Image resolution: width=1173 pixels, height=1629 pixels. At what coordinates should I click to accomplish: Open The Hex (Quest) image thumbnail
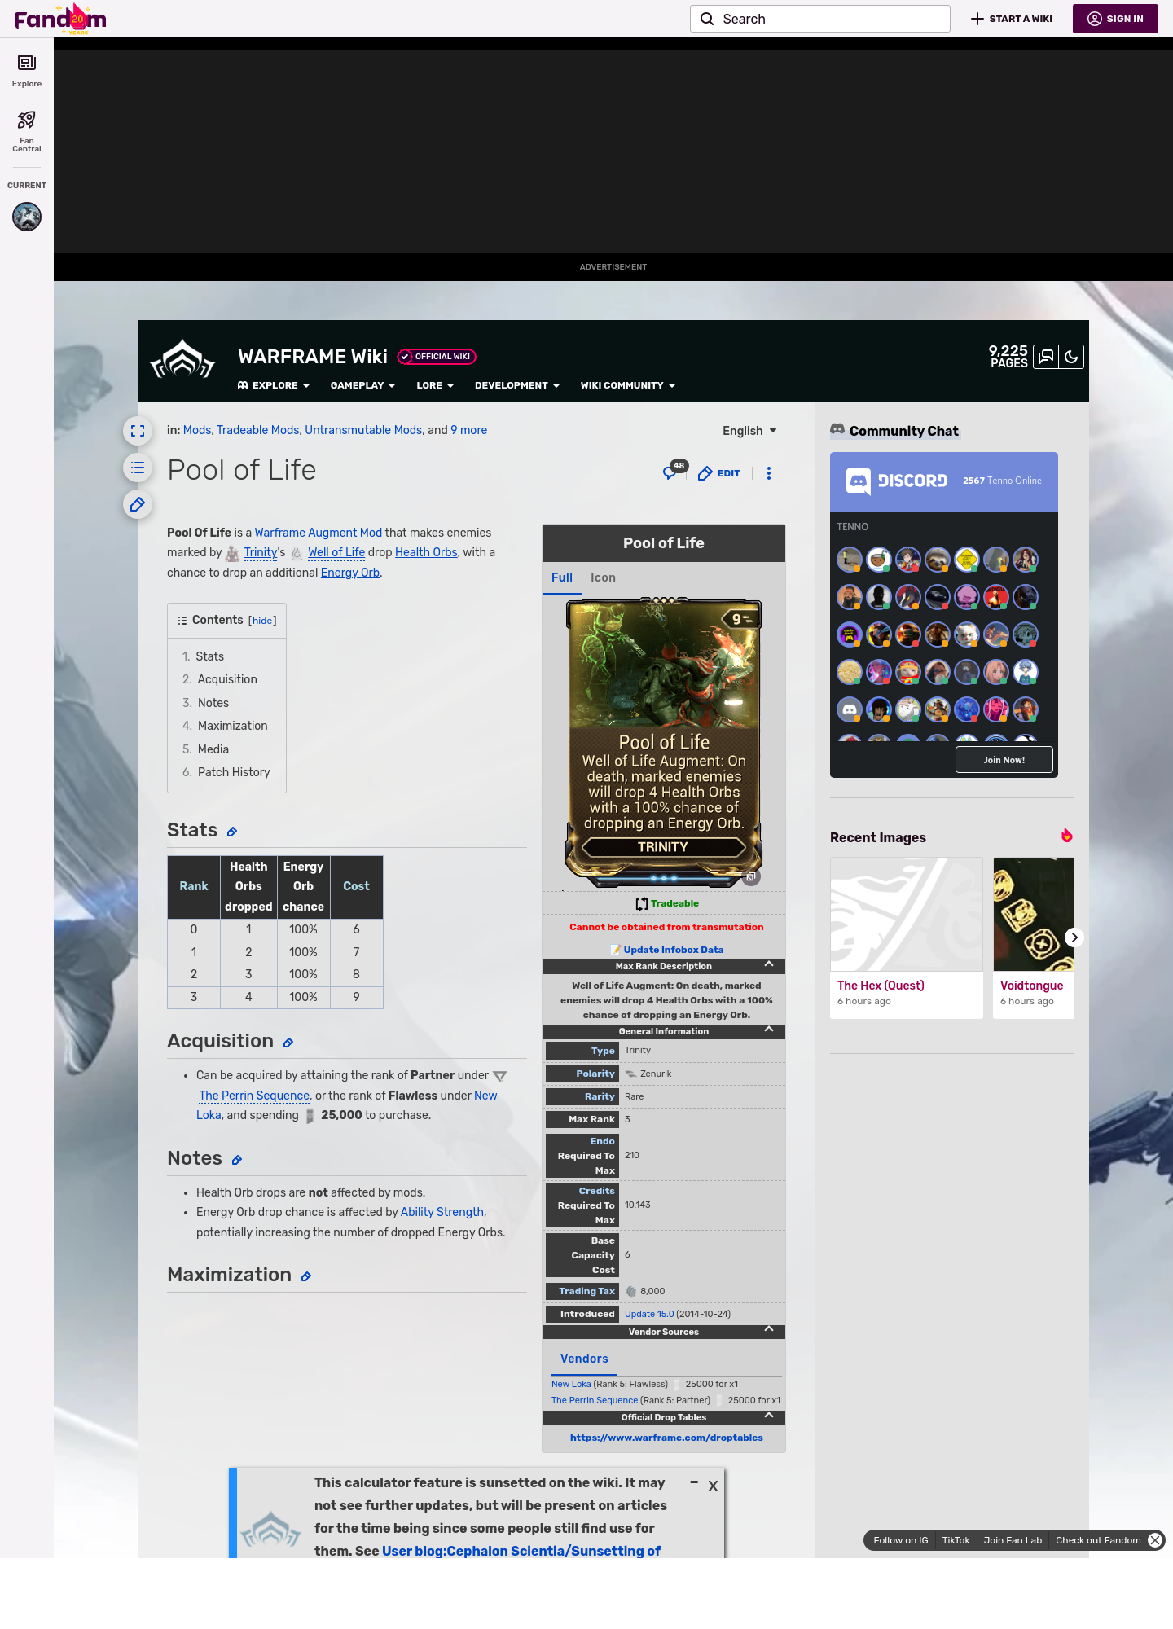pyautogui.click(x=907, y=914)
